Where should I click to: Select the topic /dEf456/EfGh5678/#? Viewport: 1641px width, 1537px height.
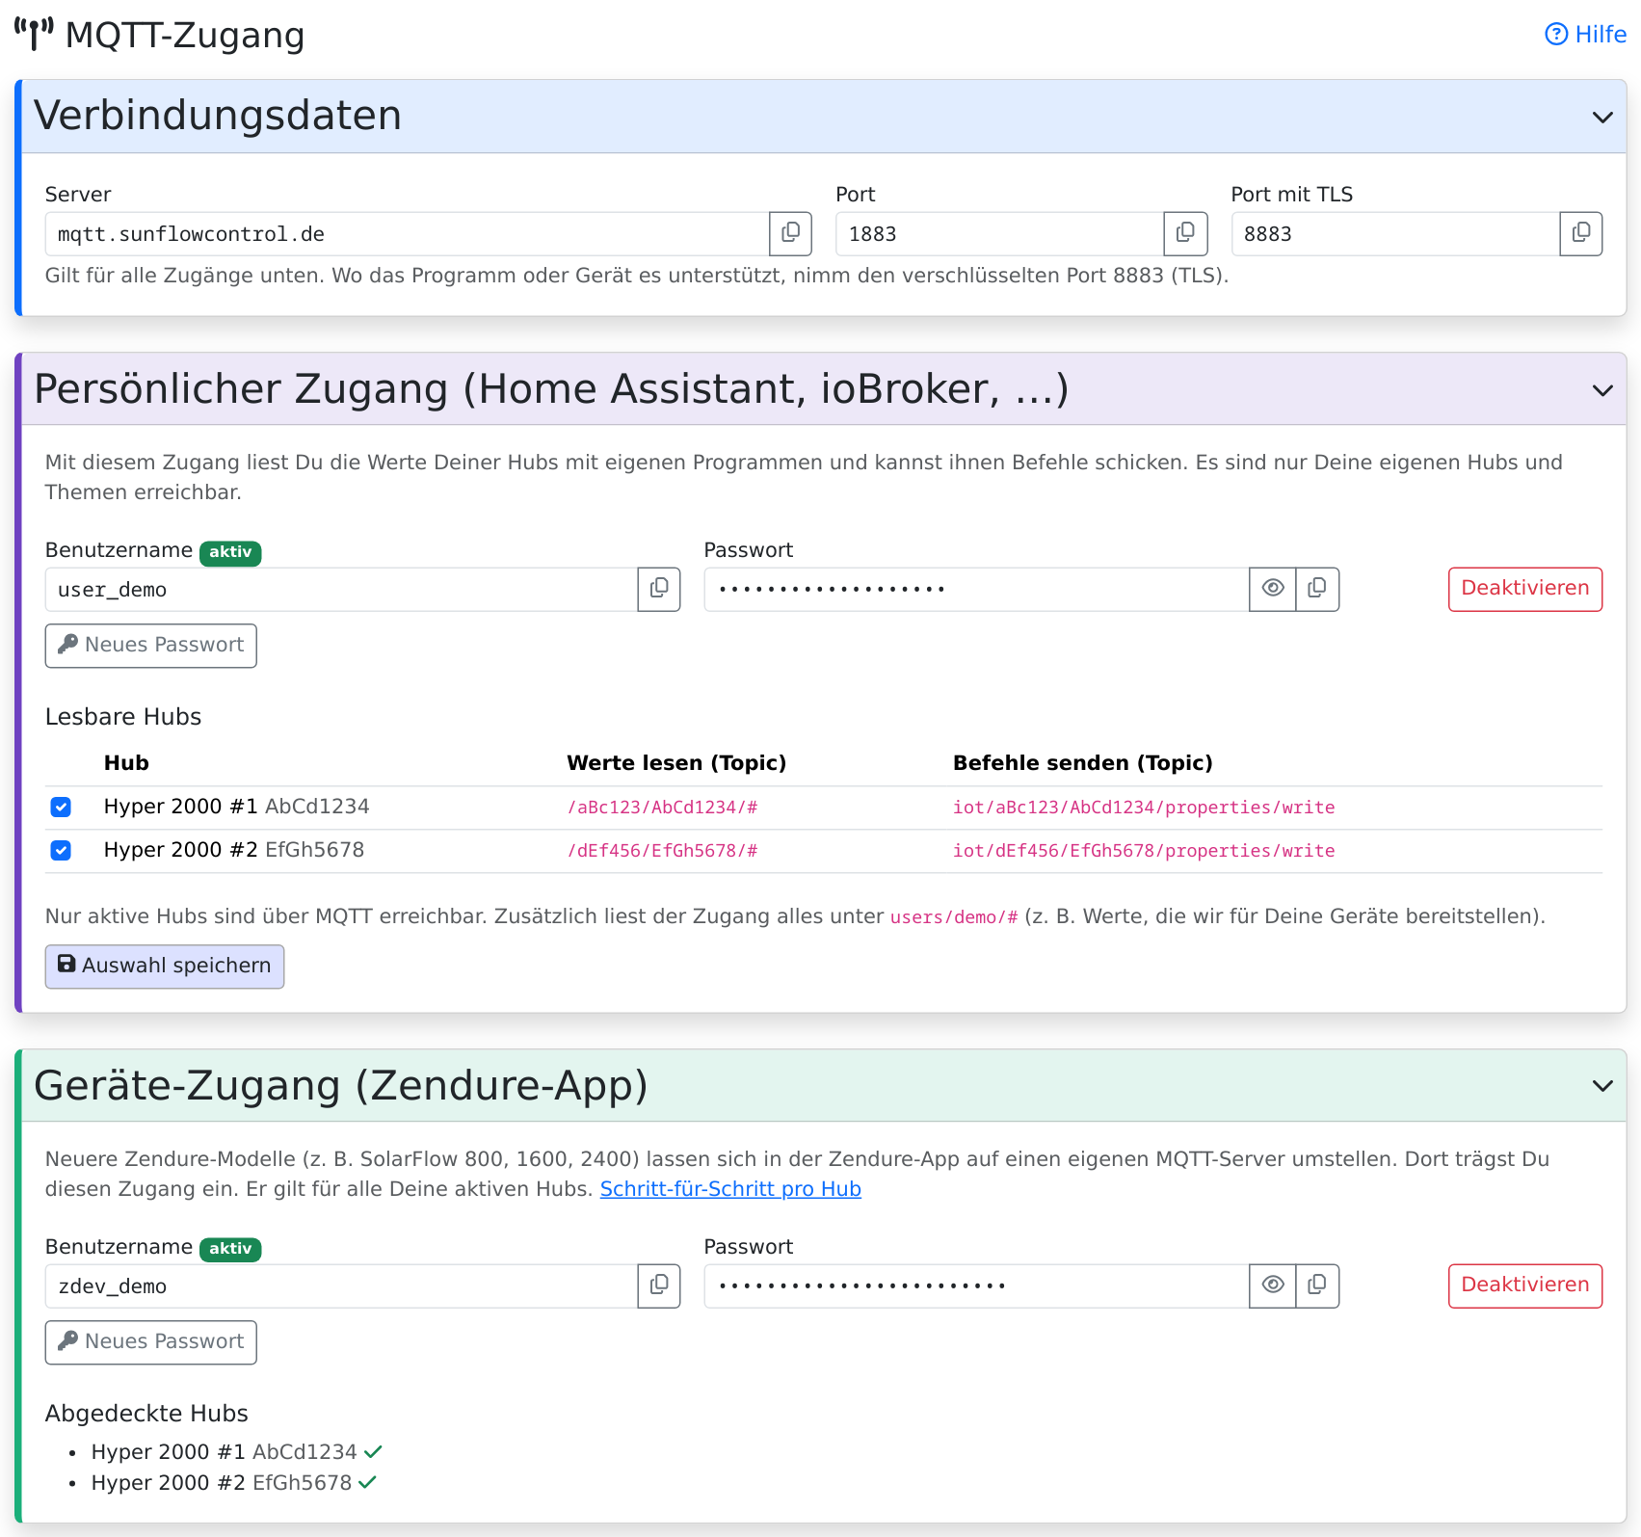(663, 851)
